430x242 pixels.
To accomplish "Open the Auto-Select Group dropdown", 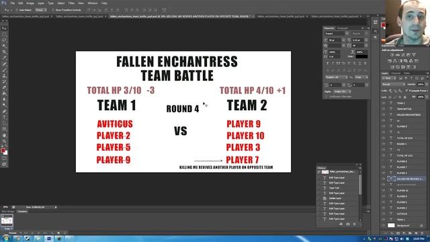I will coord(41,10).
